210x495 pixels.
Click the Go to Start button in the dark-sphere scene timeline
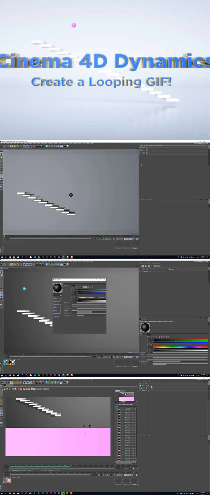point(99,239)
